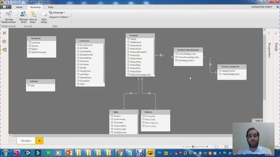
Task: Adjust the zoom slider handle
Action: click(193, 147)
